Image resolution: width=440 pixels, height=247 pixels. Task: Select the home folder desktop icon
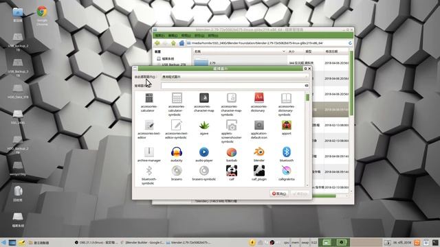pyautogui.click(x=18, y=14)
